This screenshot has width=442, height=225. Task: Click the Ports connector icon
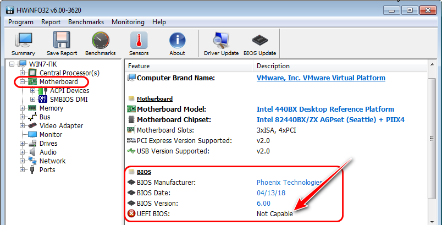(32, 170)
